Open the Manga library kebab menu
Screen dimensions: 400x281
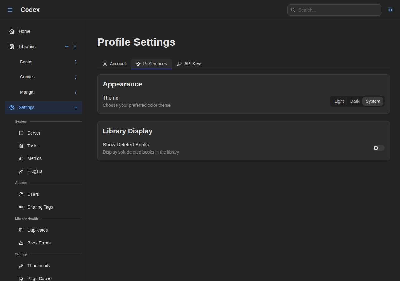[x=75, y=92]
